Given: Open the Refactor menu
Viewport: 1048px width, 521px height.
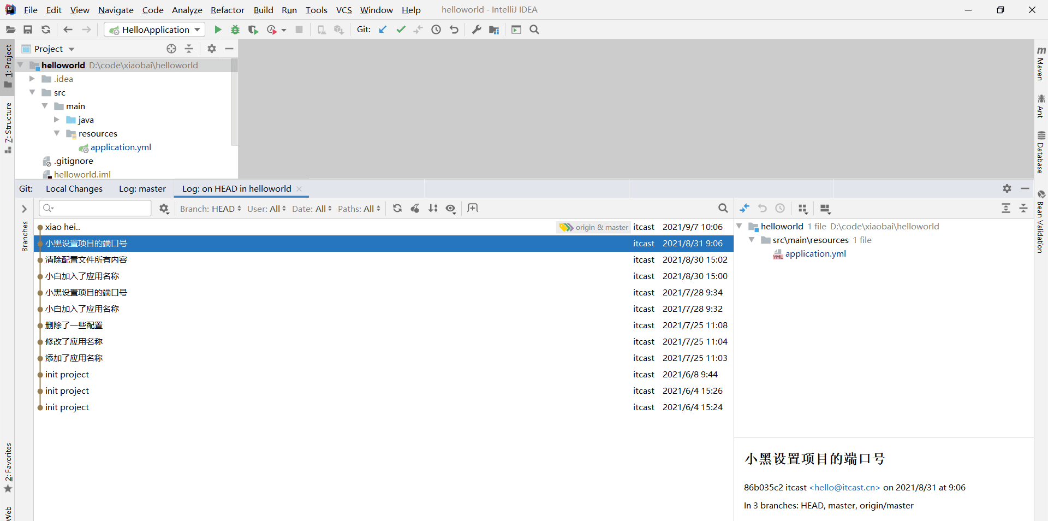Looking at the screenshot, I should pyautogui.click(x=227, y=10).
